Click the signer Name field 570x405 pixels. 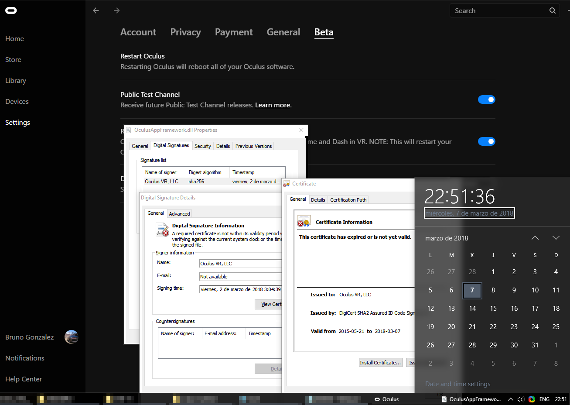(x=240, y=264)
